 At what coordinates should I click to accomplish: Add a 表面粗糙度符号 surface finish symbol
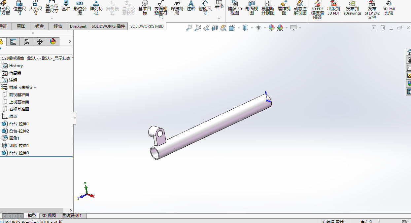click(x=161, y=10)
